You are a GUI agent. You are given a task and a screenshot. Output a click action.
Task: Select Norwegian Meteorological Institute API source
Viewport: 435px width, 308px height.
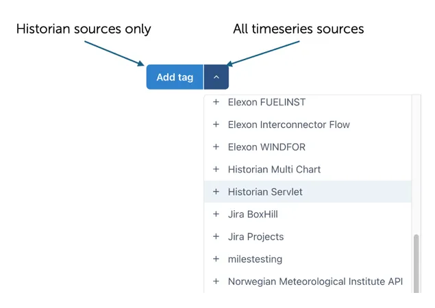pos(315,281)
